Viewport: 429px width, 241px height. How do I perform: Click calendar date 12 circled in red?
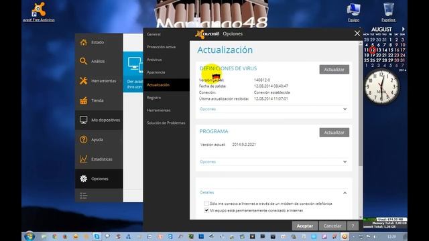(373, 50)
